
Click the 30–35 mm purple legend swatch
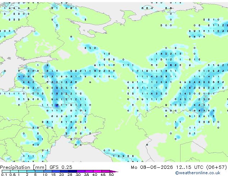[81, 171]
